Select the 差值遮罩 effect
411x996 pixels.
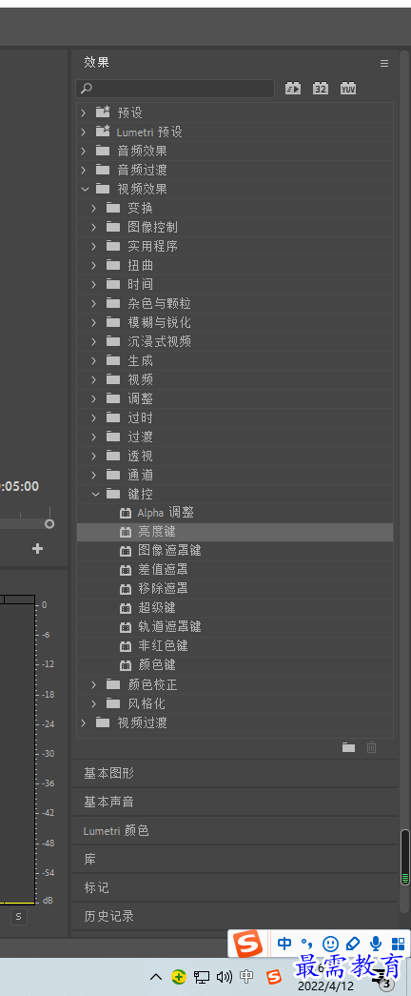(x=235, y=570)
